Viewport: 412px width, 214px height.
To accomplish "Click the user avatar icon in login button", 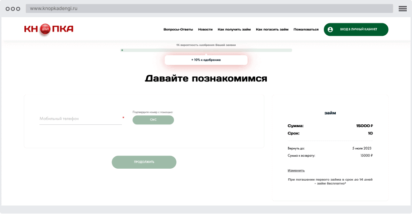I will click(330, 30).
